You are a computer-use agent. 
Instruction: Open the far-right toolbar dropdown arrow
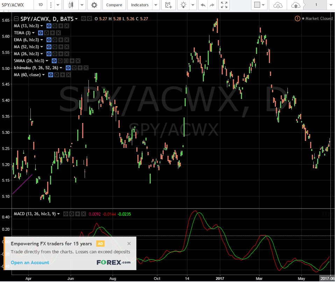coord(331,5)
